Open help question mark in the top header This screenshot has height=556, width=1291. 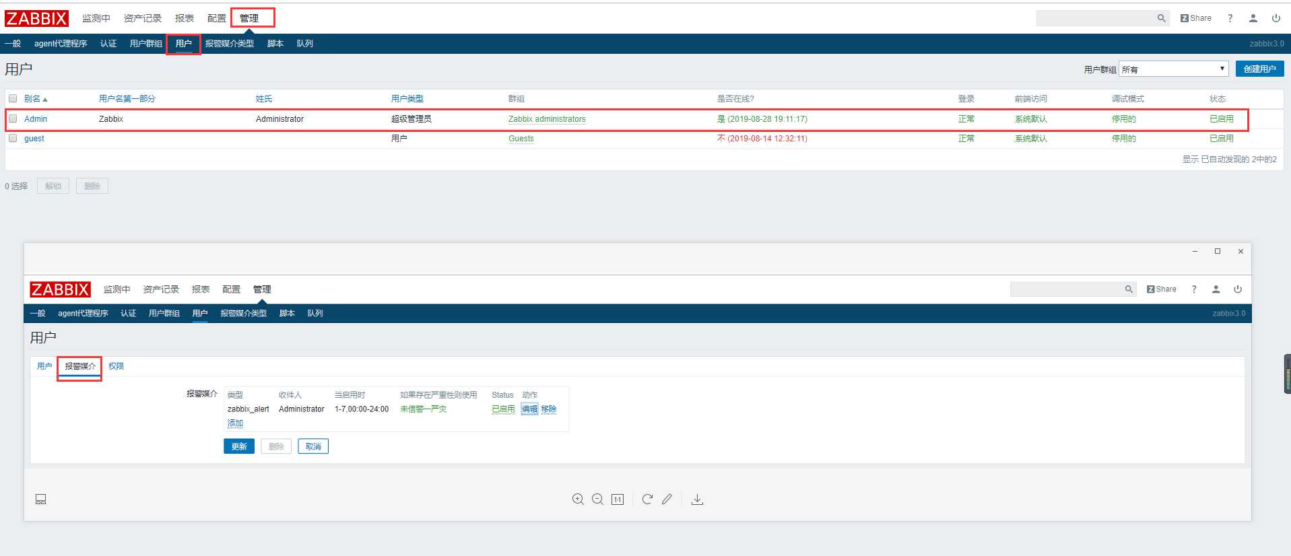(x=1230, y=18)
